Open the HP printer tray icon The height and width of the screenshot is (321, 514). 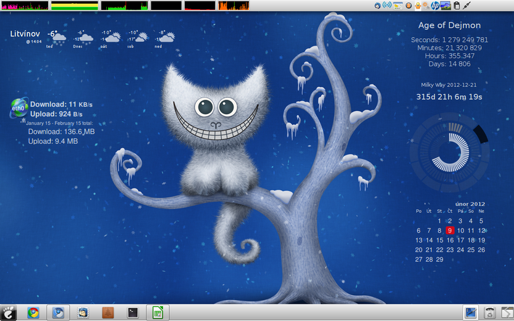click(x=435, y=6)
